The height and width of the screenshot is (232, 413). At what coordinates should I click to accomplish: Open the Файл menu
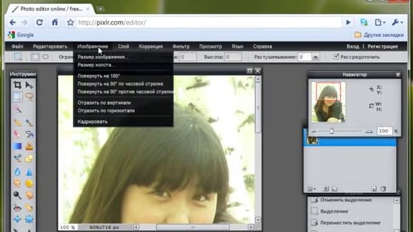[x=17, y=46]
